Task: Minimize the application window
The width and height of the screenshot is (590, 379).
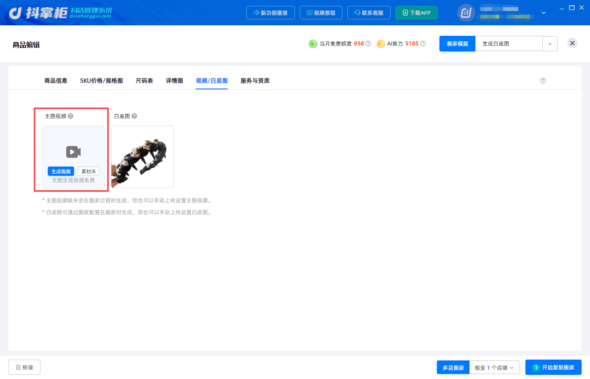Action: (x=562, y=8)
